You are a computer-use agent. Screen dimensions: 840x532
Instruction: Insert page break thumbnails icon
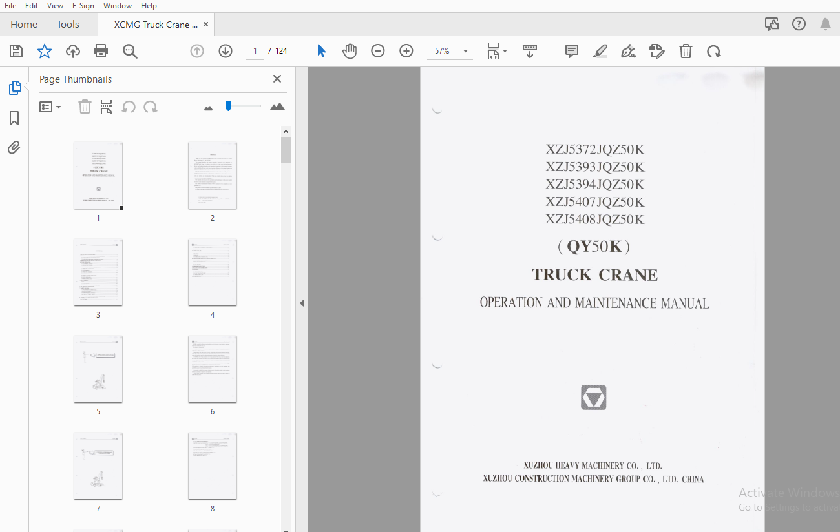point(107,107)
